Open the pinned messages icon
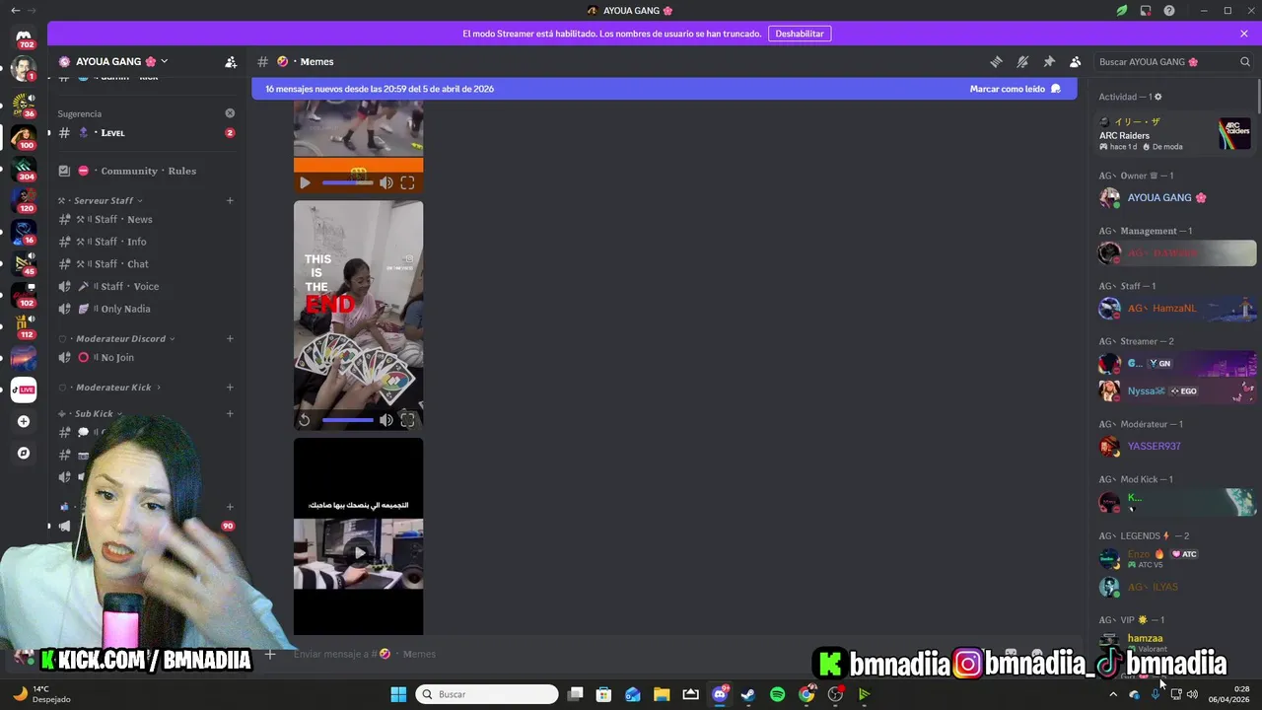The image size is (1262, 710). tap(1049, 61)
